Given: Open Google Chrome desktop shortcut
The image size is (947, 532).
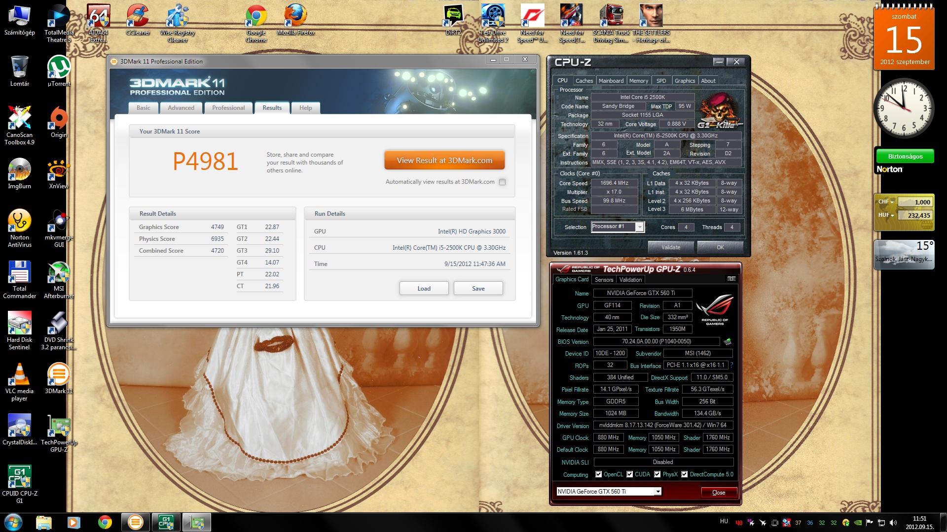Looking at the screenshot, I should coord(256,24).
